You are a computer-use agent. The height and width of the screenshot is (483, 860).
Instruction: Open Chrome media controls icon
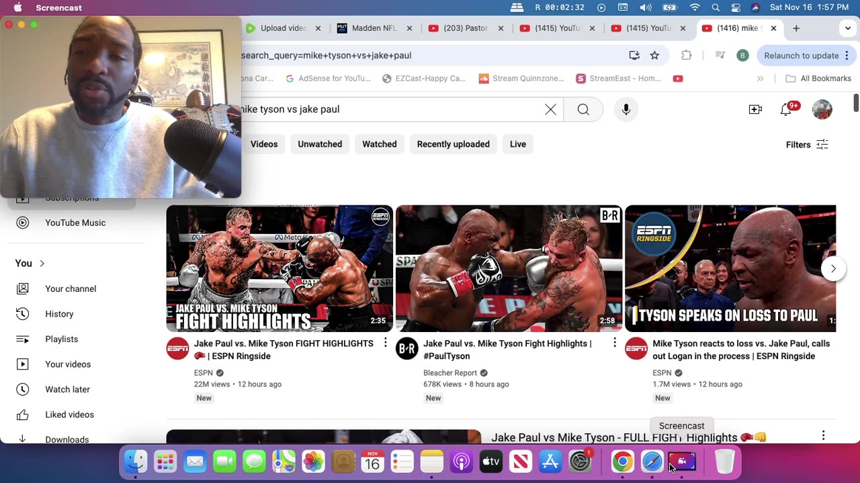[x=720, y=55]
